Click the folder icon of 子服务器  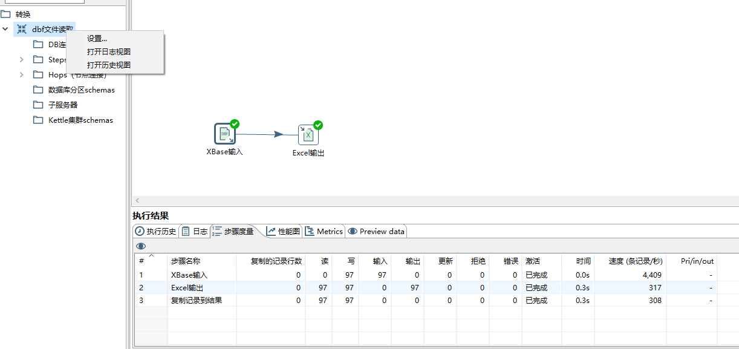click(x=38, y=105)
